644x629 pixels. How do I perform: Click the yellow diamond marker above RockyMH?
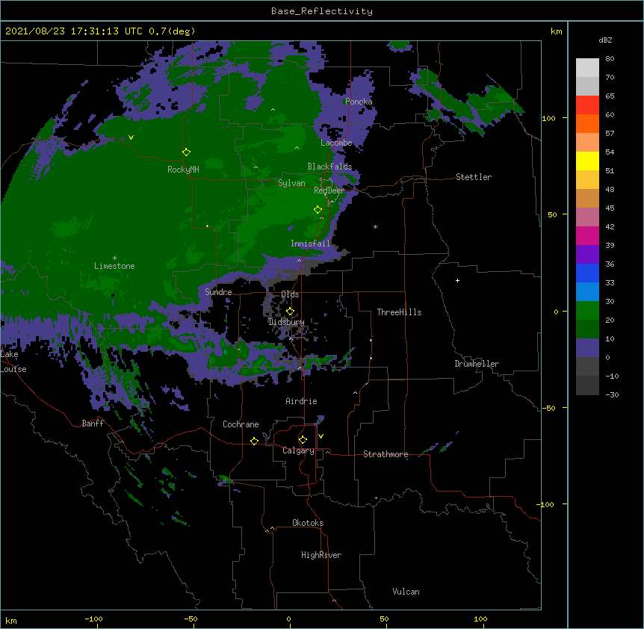click(186, 152)
